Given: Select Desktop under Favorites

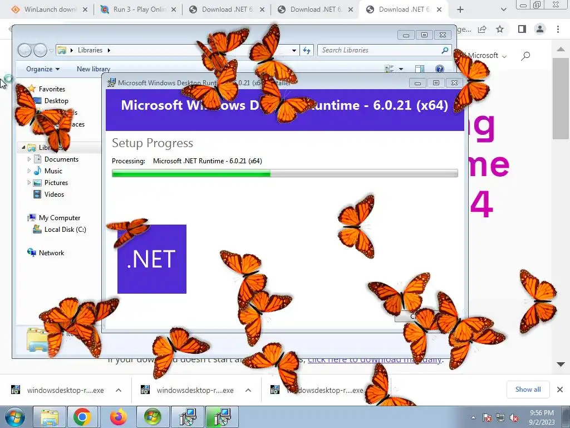Looking at the screenshot, I should point(56,101).
